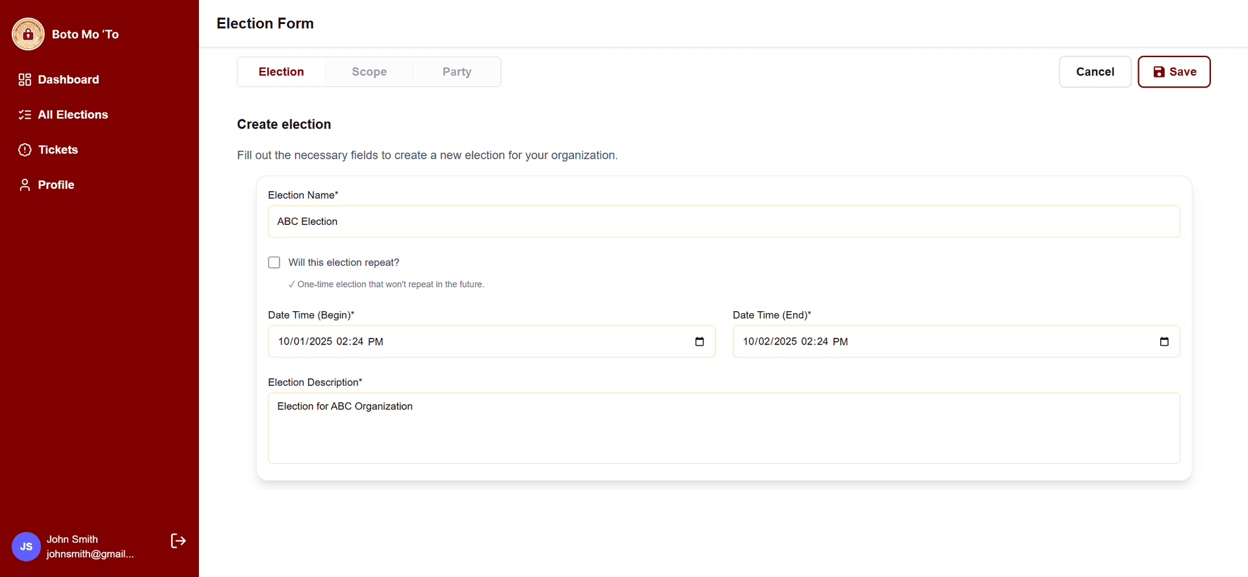Click the All Elections list icon
Image resolution: width=1248 pixels, height=577 pixels.
coord(25,115)
